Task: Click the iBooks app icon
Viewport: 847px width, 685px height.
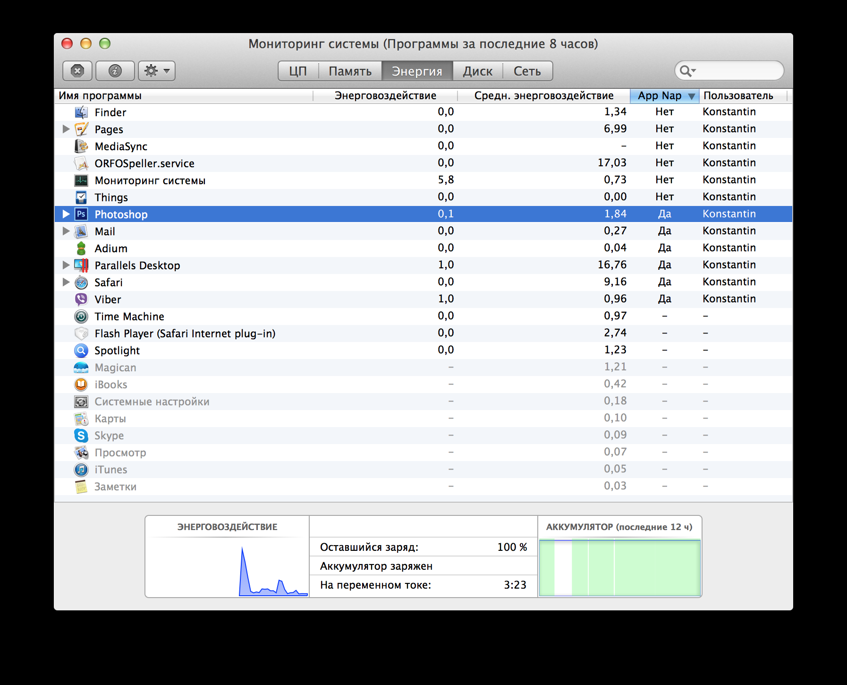Action: click(81, 384)
